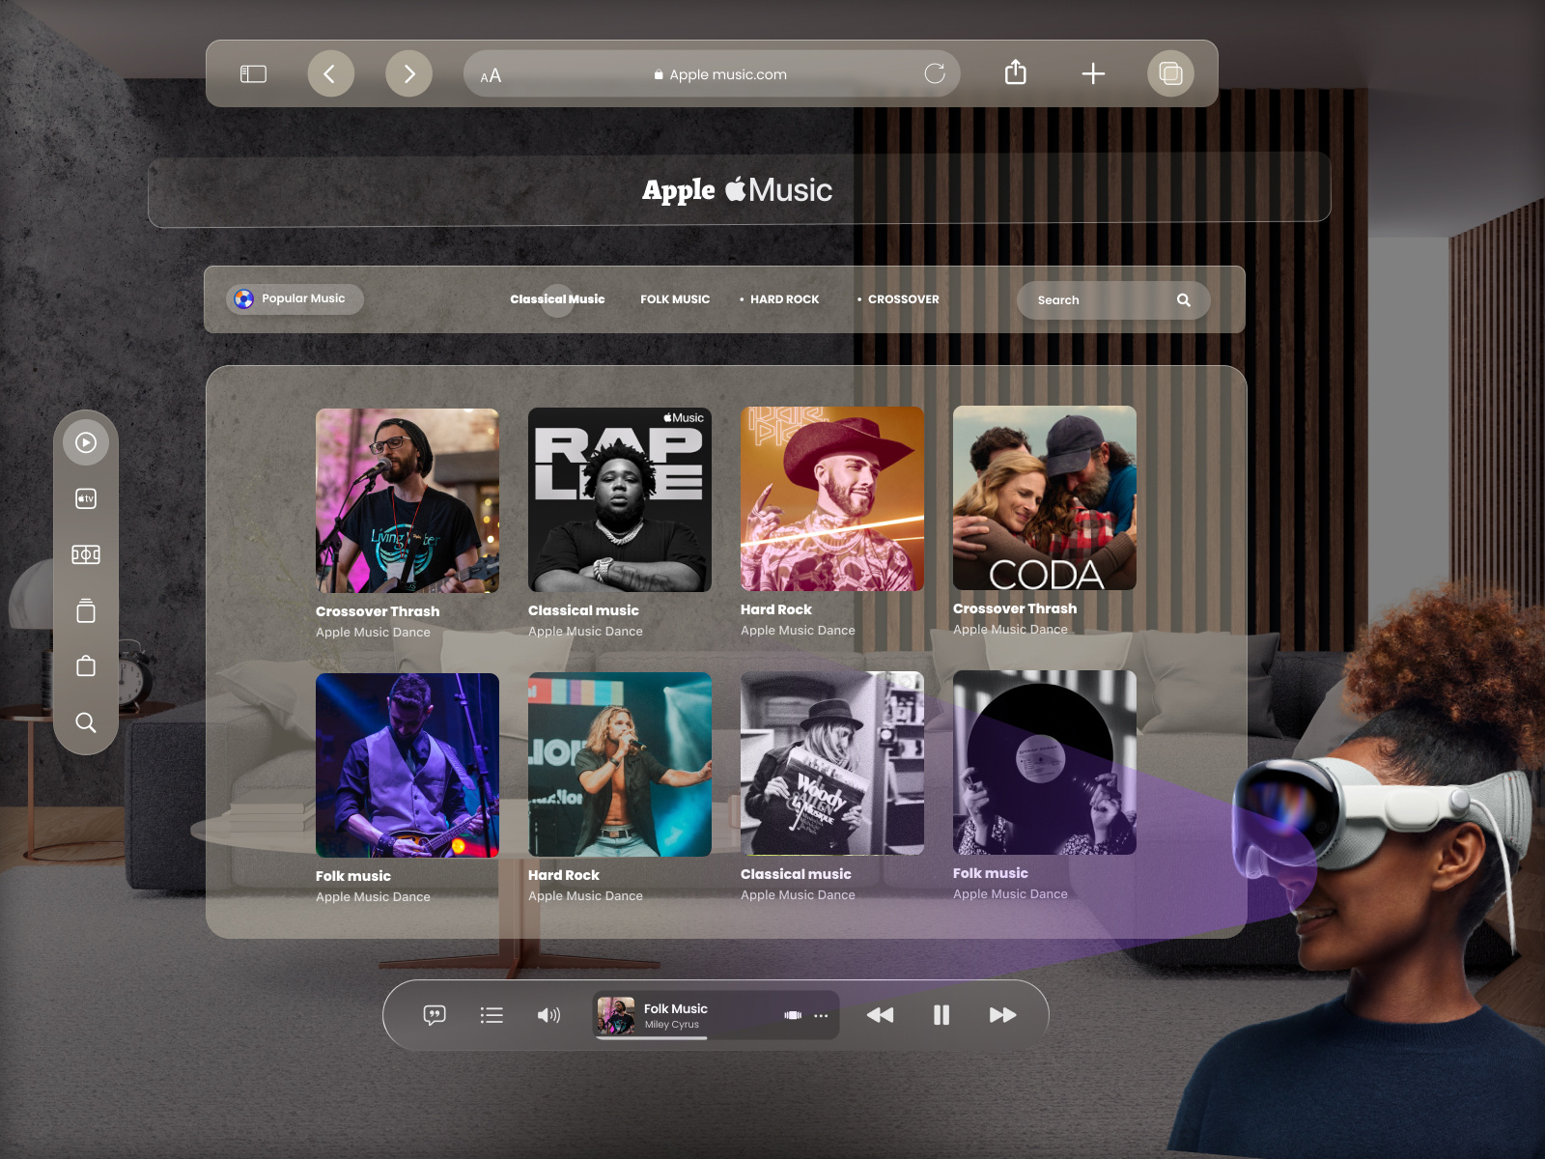Skip forward to the next track
1545x1159 pixels.
1003,1015
